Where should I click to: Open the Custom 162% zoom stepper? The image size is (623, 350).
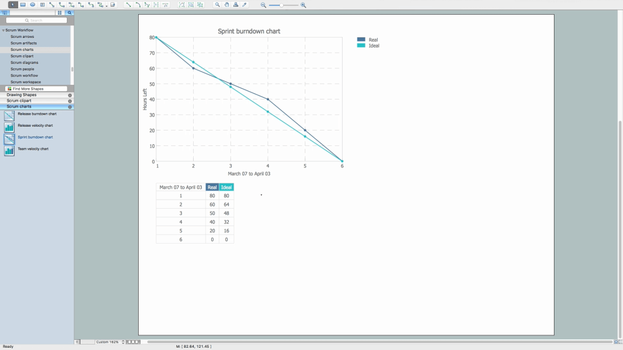123,342
